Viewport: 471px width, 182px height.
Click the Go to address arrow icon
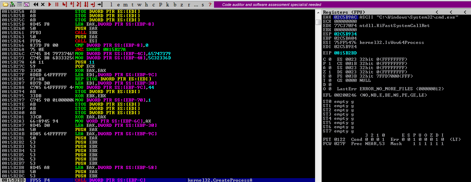tap(100, 5)
